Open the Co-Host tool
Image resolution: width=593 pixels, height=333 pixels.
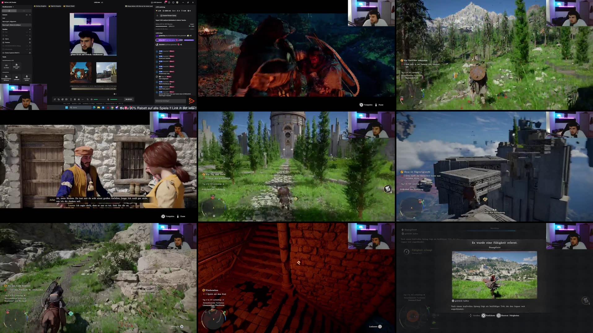pos(6,66)
